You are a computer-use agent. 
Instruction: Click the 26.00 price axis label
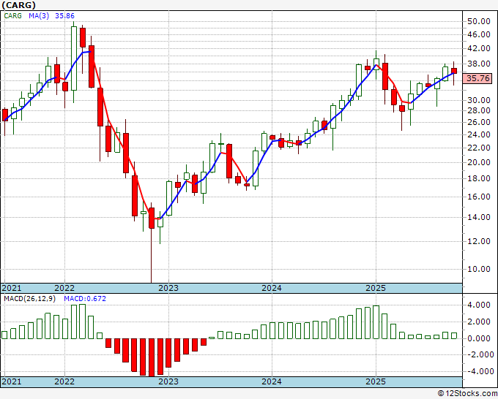click(x=479, y=122)
